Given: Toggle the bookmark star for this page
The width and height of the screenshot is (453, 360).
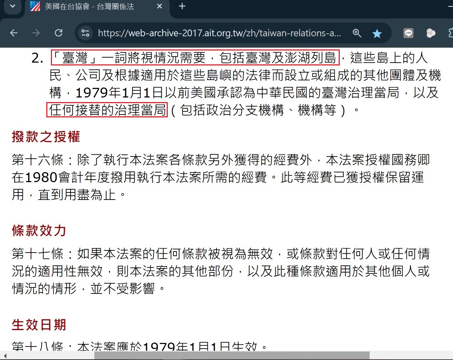Looking at the screenshot, I should tap(377, 33).
